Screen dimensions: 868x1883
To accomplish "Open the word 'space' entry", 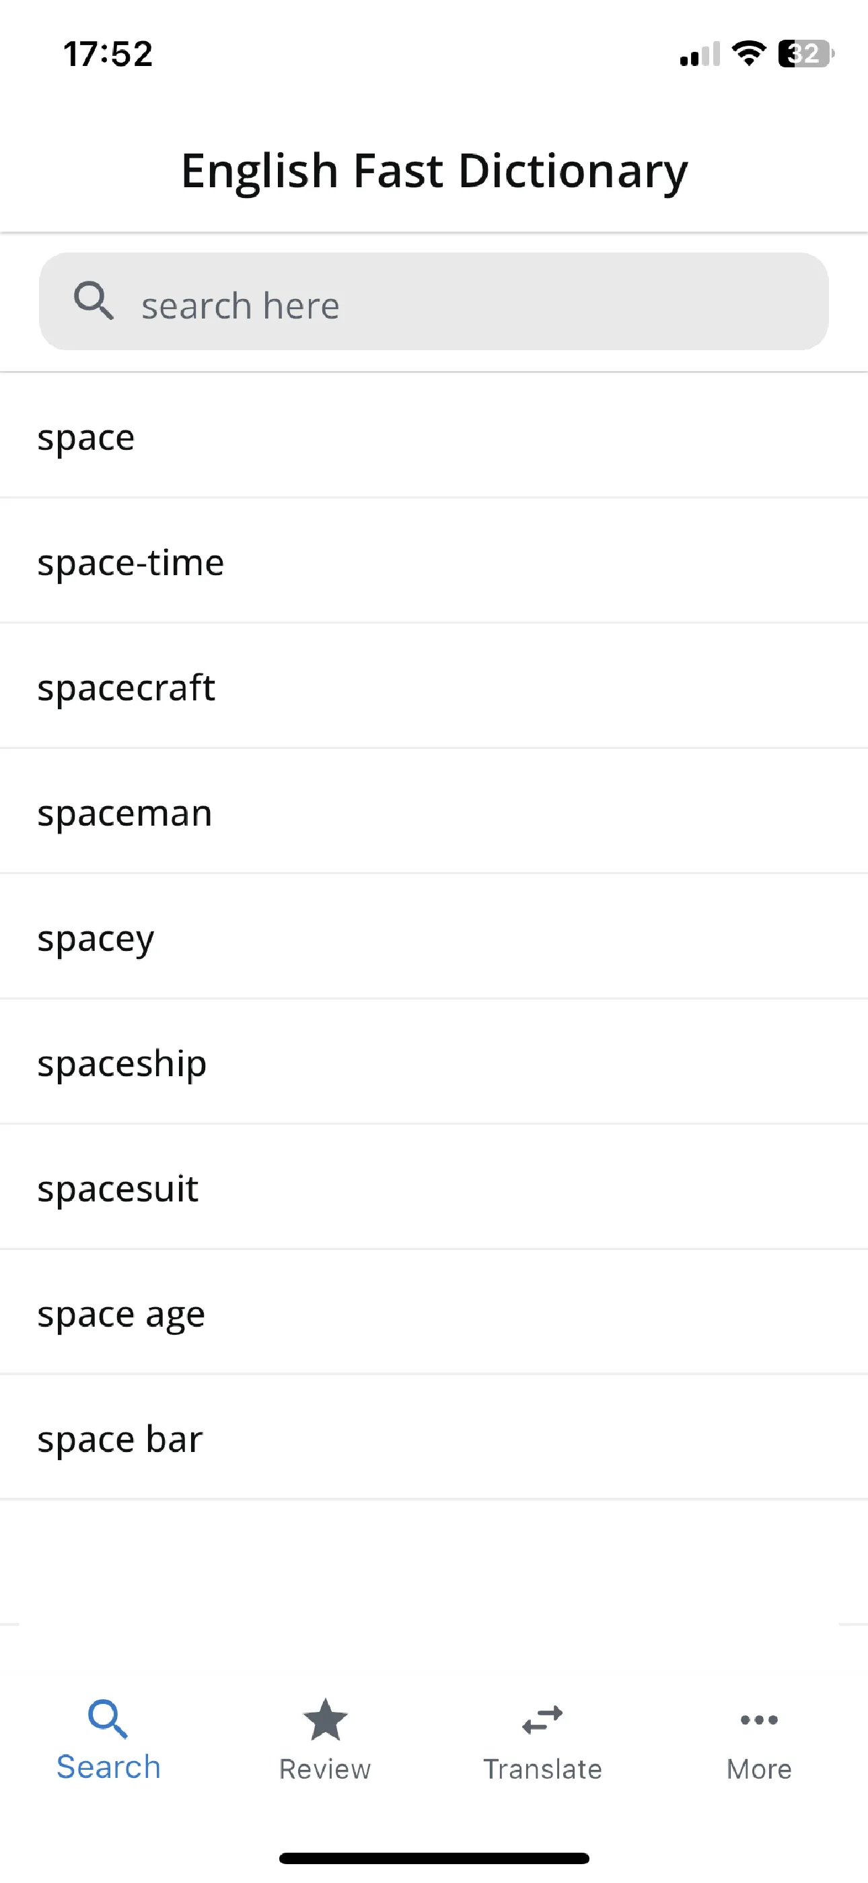I will tap(434, 437).
